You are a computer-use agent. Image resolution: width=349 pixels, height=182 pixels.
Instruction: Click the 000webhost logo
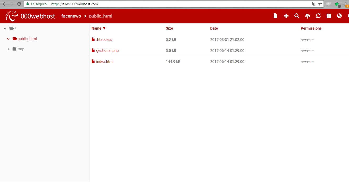point(30,16)
